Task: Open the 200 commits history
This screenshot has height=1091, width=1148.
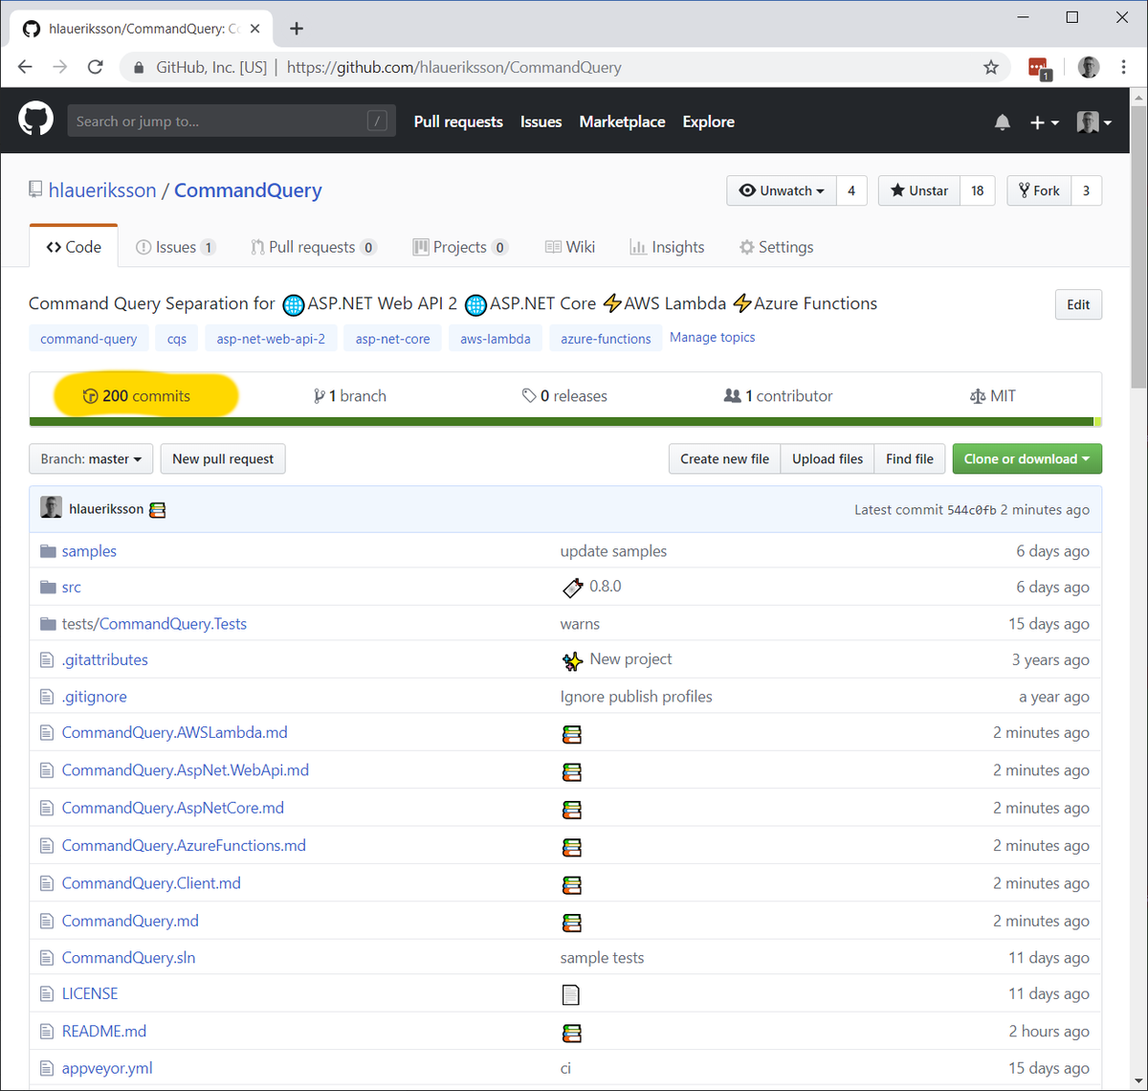Action: [137, 396]
